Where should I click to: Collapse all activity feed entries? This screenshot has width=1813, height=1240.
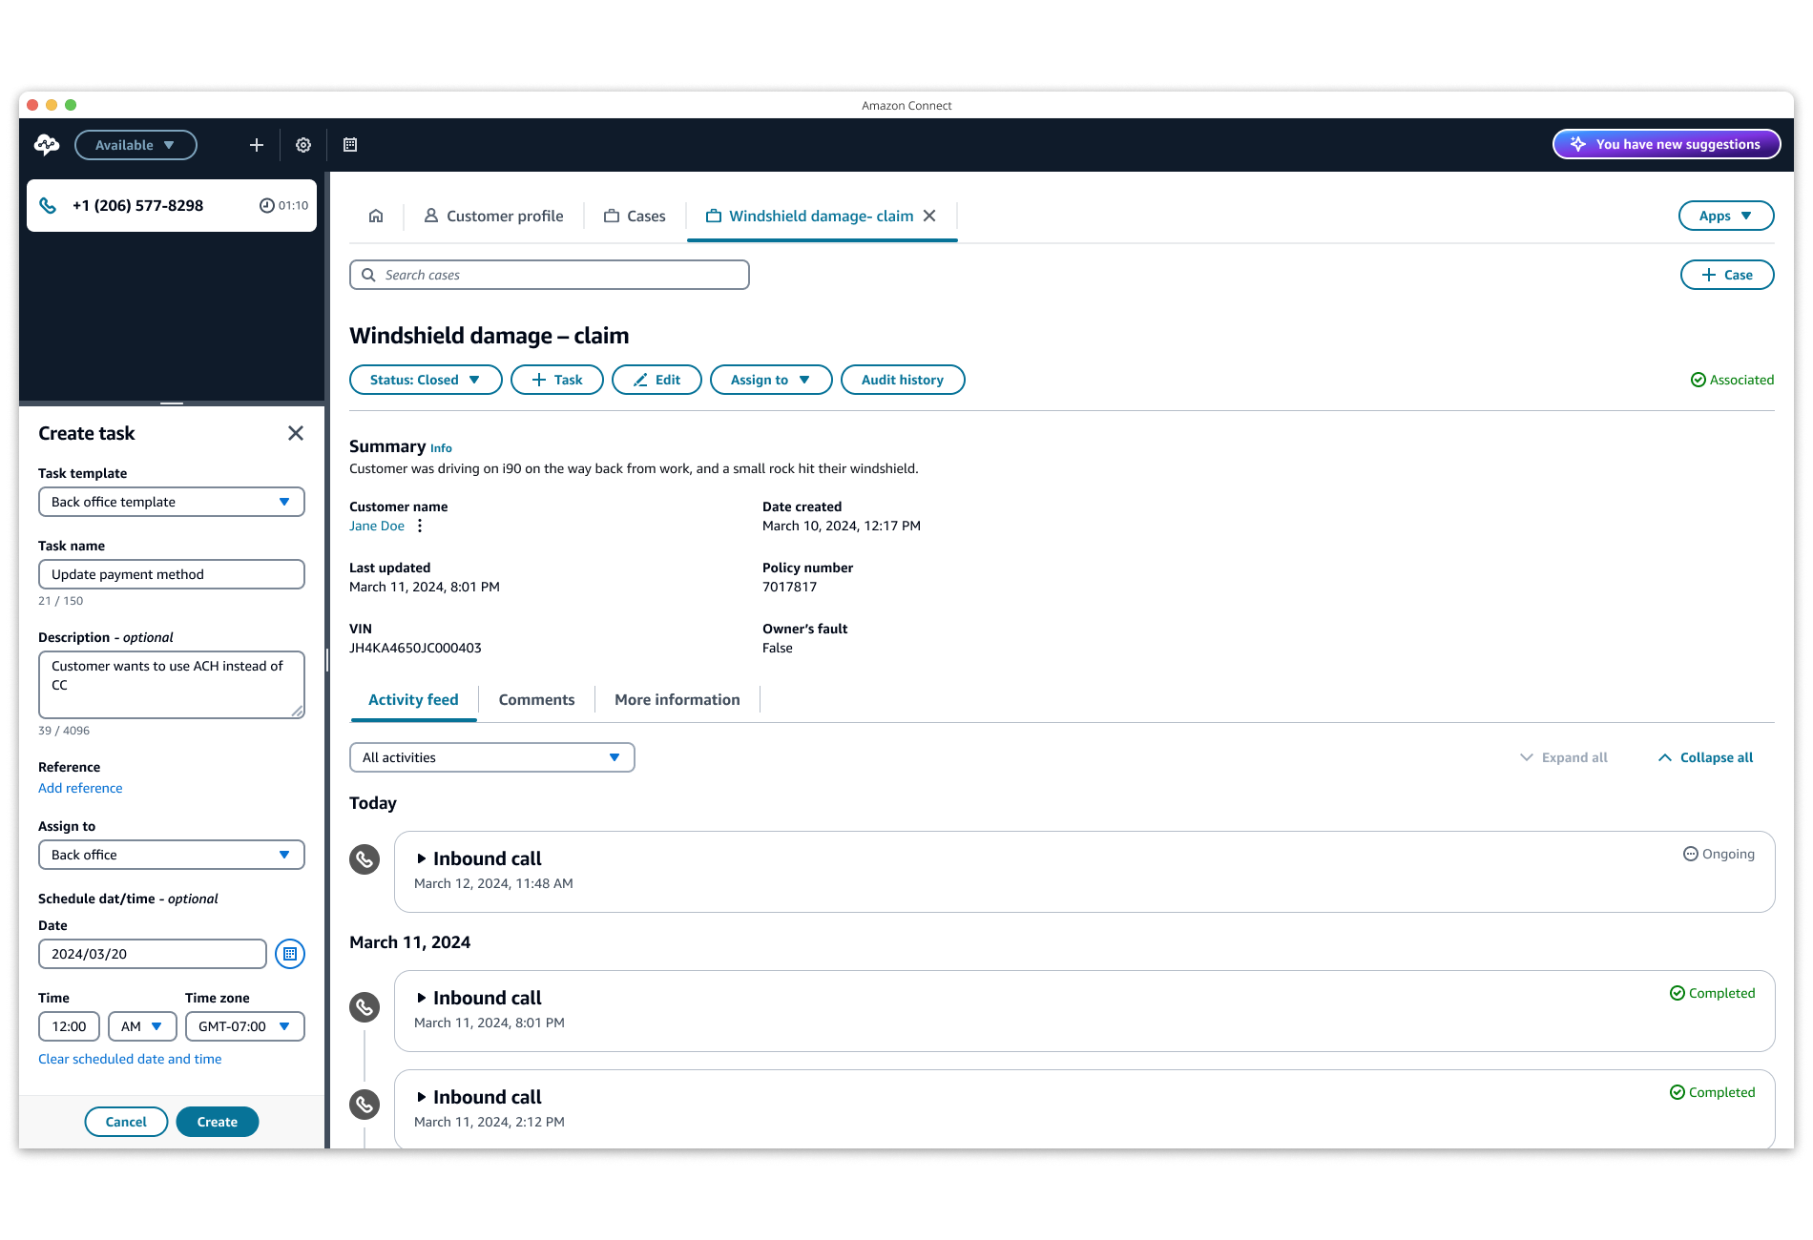(1704, 756)
